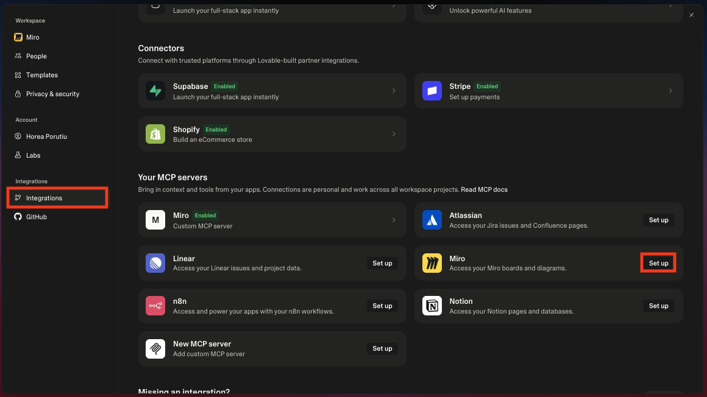Click the Horea Porutiu account avatar icon

point(18,136)
